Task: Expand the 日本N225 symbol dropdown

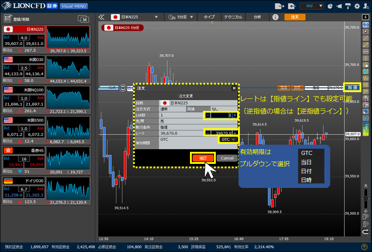Action: 156,17
